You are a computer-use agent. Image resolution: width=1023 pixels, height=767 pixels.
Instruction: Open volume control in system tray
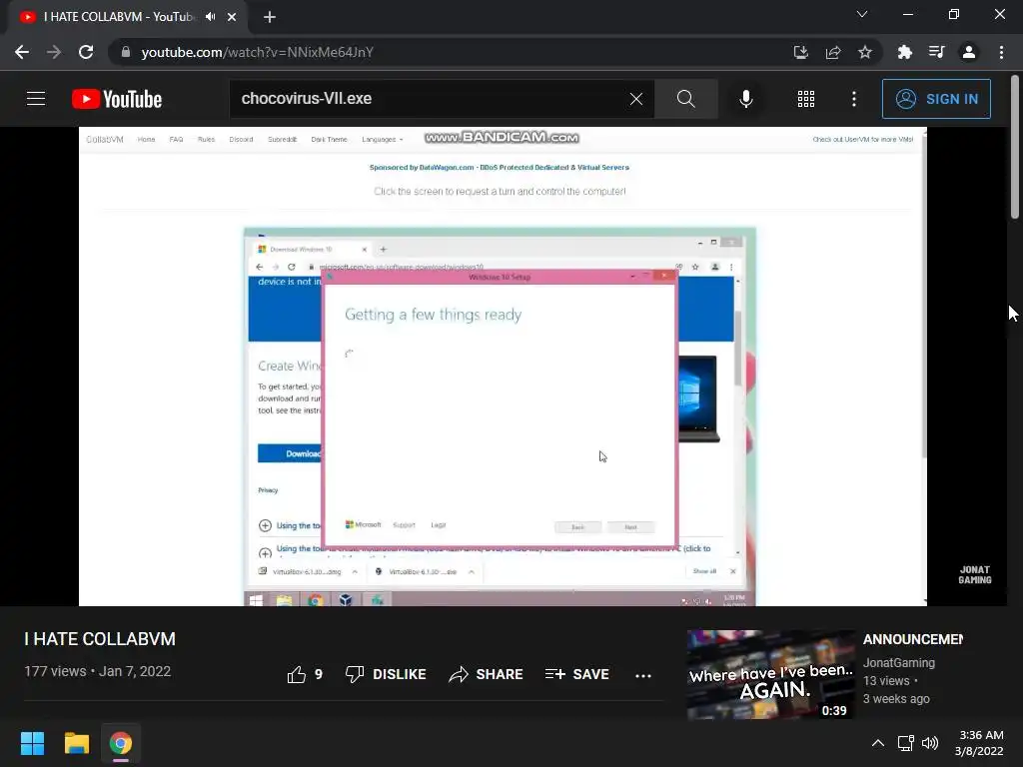930,743
